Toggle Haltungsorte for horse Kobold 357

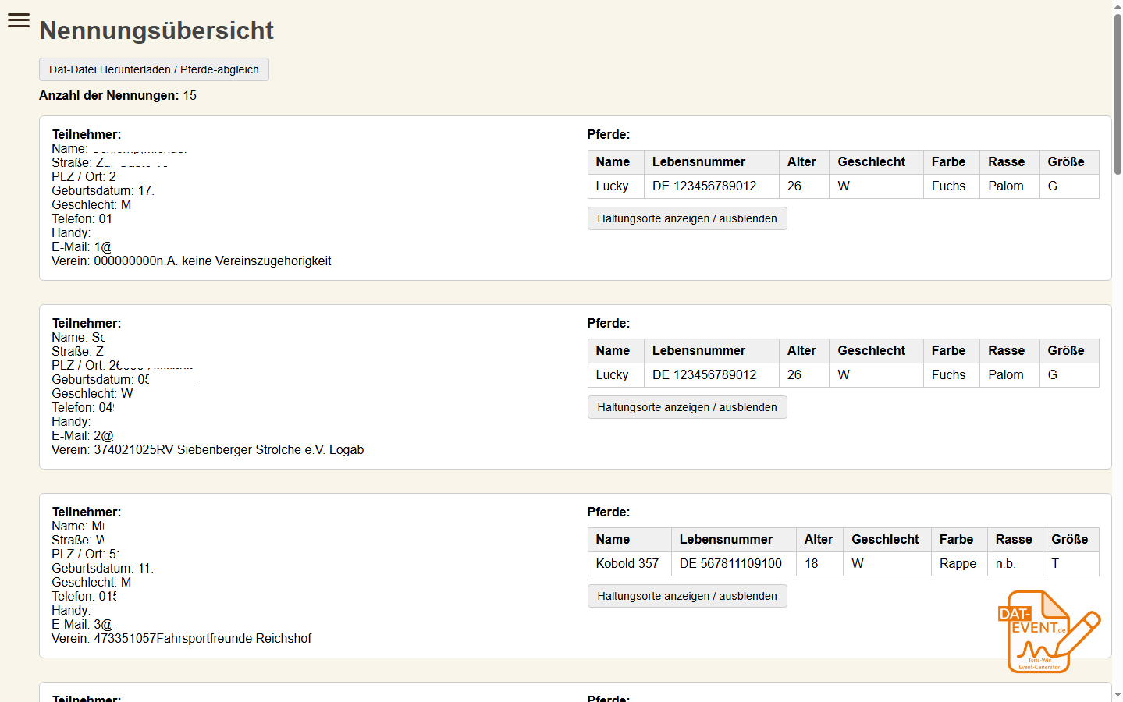[686, 595]
